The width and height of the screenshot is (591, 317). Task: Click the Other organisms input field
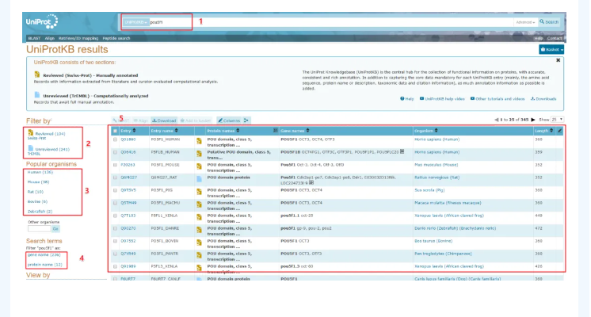(39, 229)
